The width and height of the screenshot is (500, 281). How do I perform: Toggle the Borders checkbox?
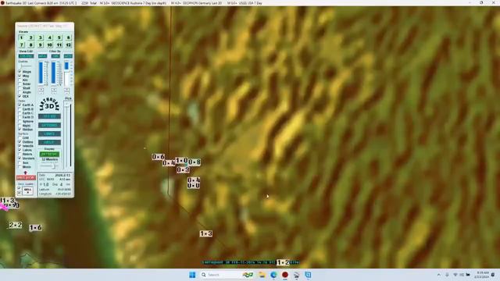[20, 158]
